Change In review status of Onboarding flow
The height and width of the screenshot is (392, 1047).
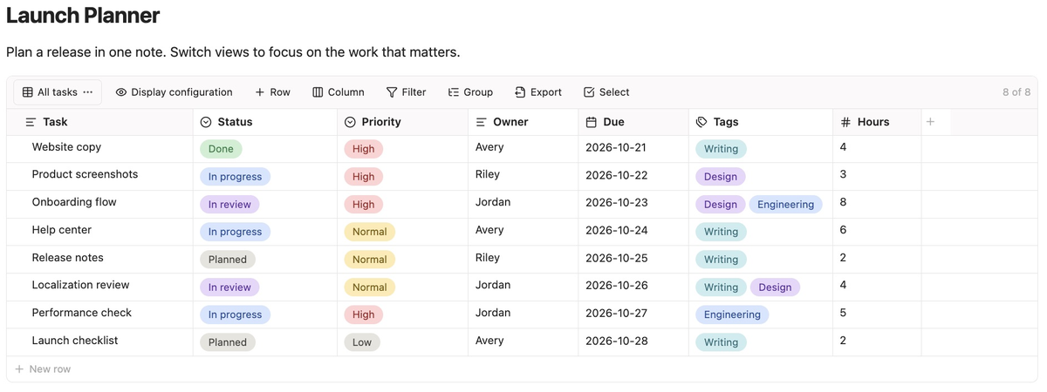(229, 205)
